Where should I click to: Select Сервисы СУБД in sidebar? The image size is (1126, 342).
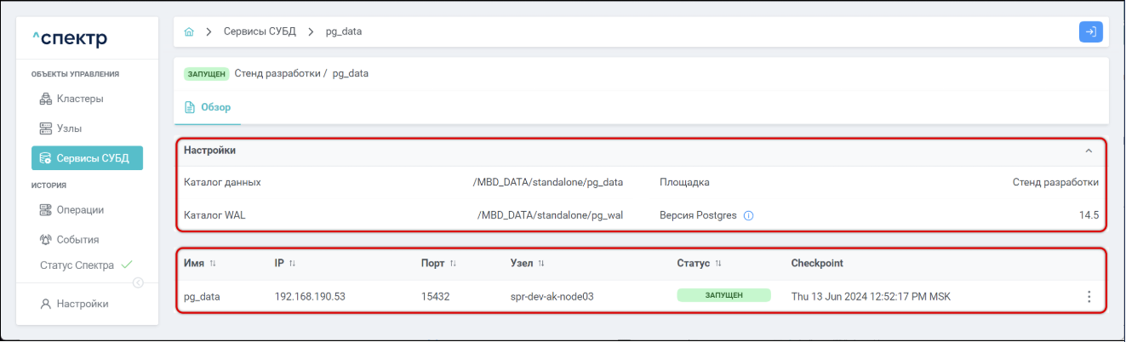click(87, 158)
